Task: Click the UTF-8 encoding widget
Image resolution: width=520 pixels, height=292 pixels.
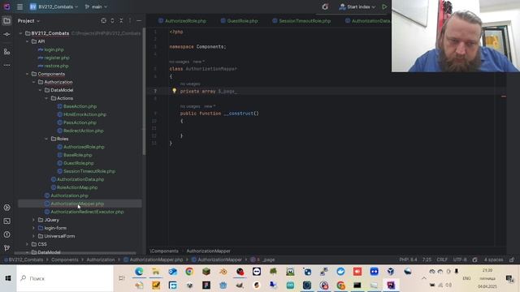Action: (460, 260)
